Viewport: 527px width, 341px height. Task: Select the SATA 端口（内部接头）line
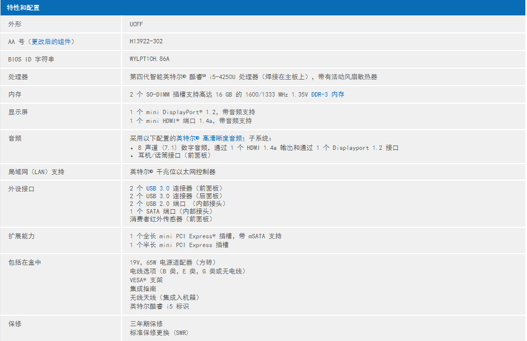(x=171, y=211)
